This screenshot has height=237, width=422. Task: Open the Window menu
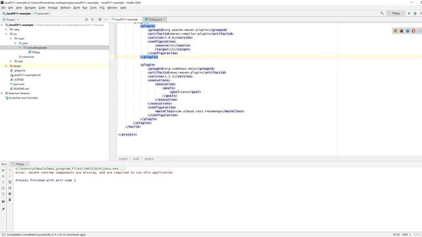pos(112,8)
